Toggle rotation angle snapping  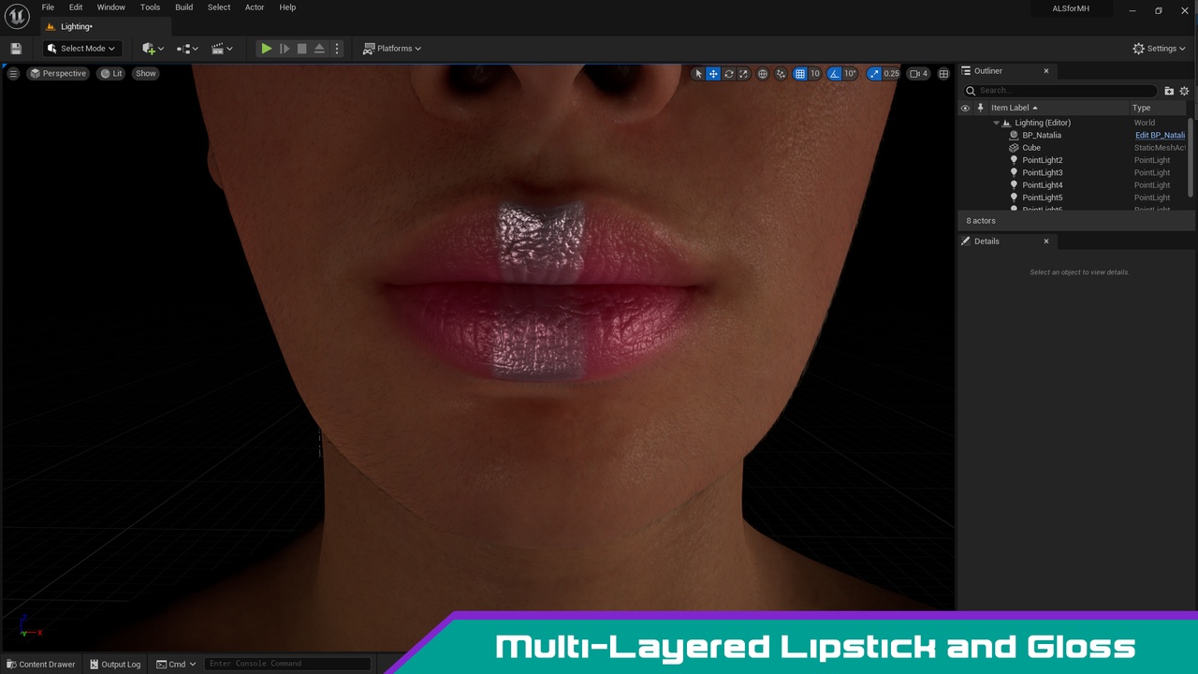click(834, 74)
